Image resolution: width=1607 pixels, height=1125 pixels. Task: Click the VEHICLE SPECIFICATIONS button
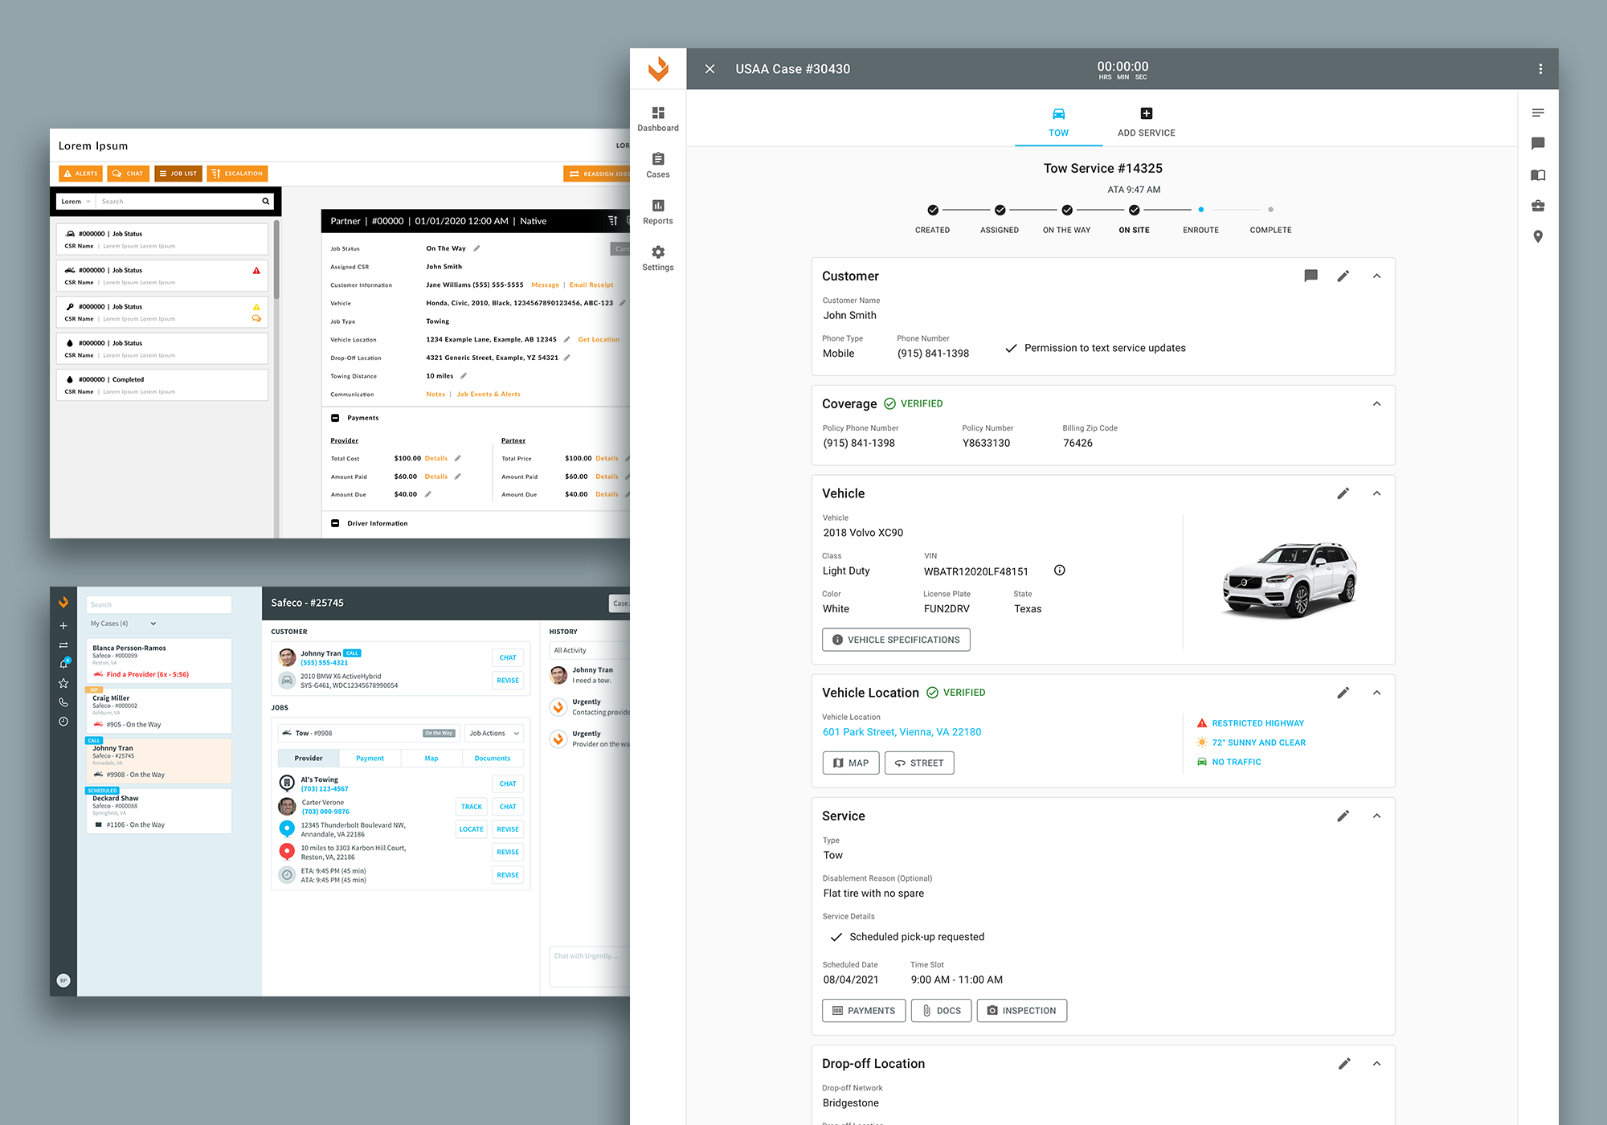point(896,640)
